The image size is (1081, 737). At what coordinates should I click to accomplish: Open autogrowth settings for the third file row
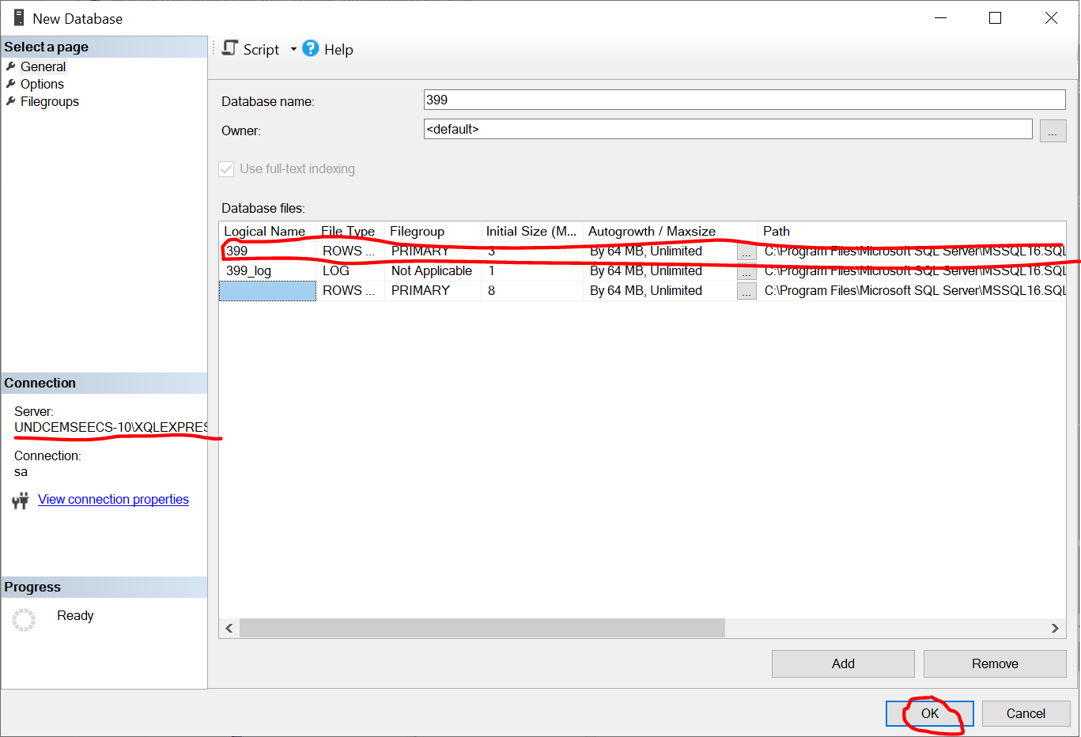[746, 291]
